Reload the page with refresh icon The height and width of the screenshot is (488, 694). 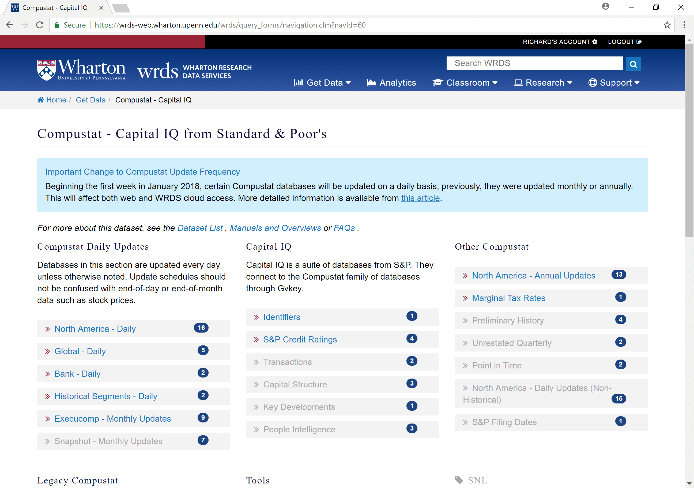[x=40, y=25]
